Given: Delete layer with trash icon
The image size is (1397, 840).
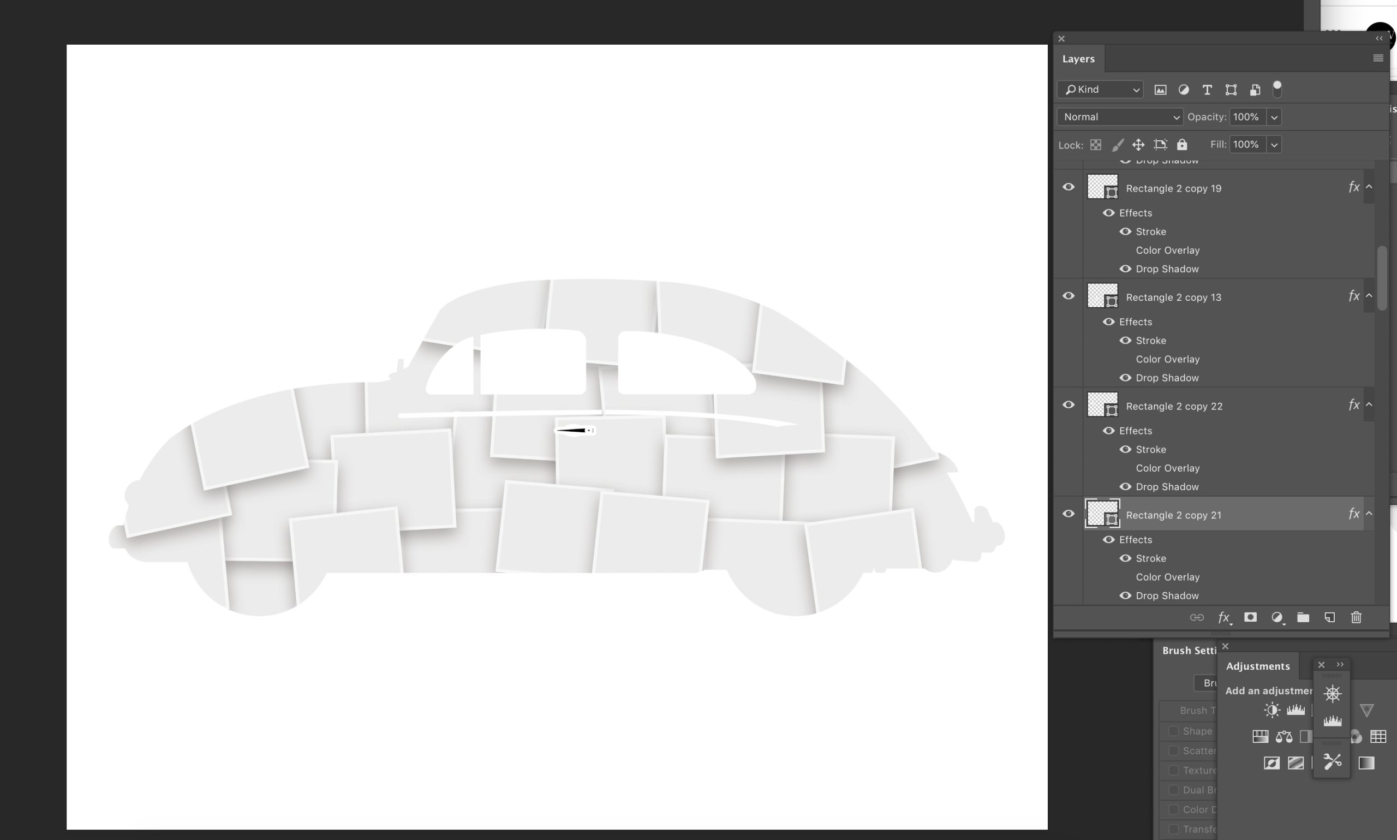Looking at the screenshot, I should pyautogui.click(x=1356, y=617).
